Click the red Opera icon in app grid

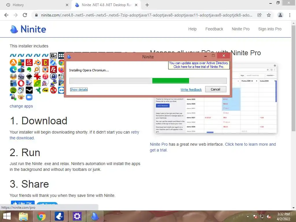(21, 83)
